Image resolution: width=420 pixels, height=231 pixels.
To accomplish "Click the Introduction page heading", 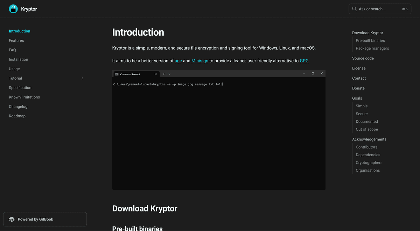I will point(138,32).
